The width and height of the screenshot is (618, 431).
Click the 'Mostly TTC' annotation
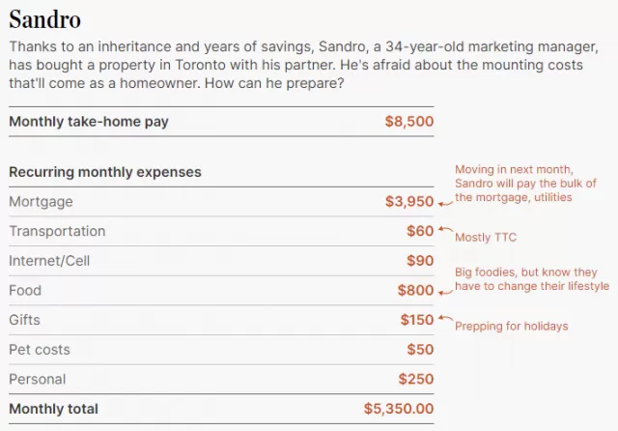486,237
